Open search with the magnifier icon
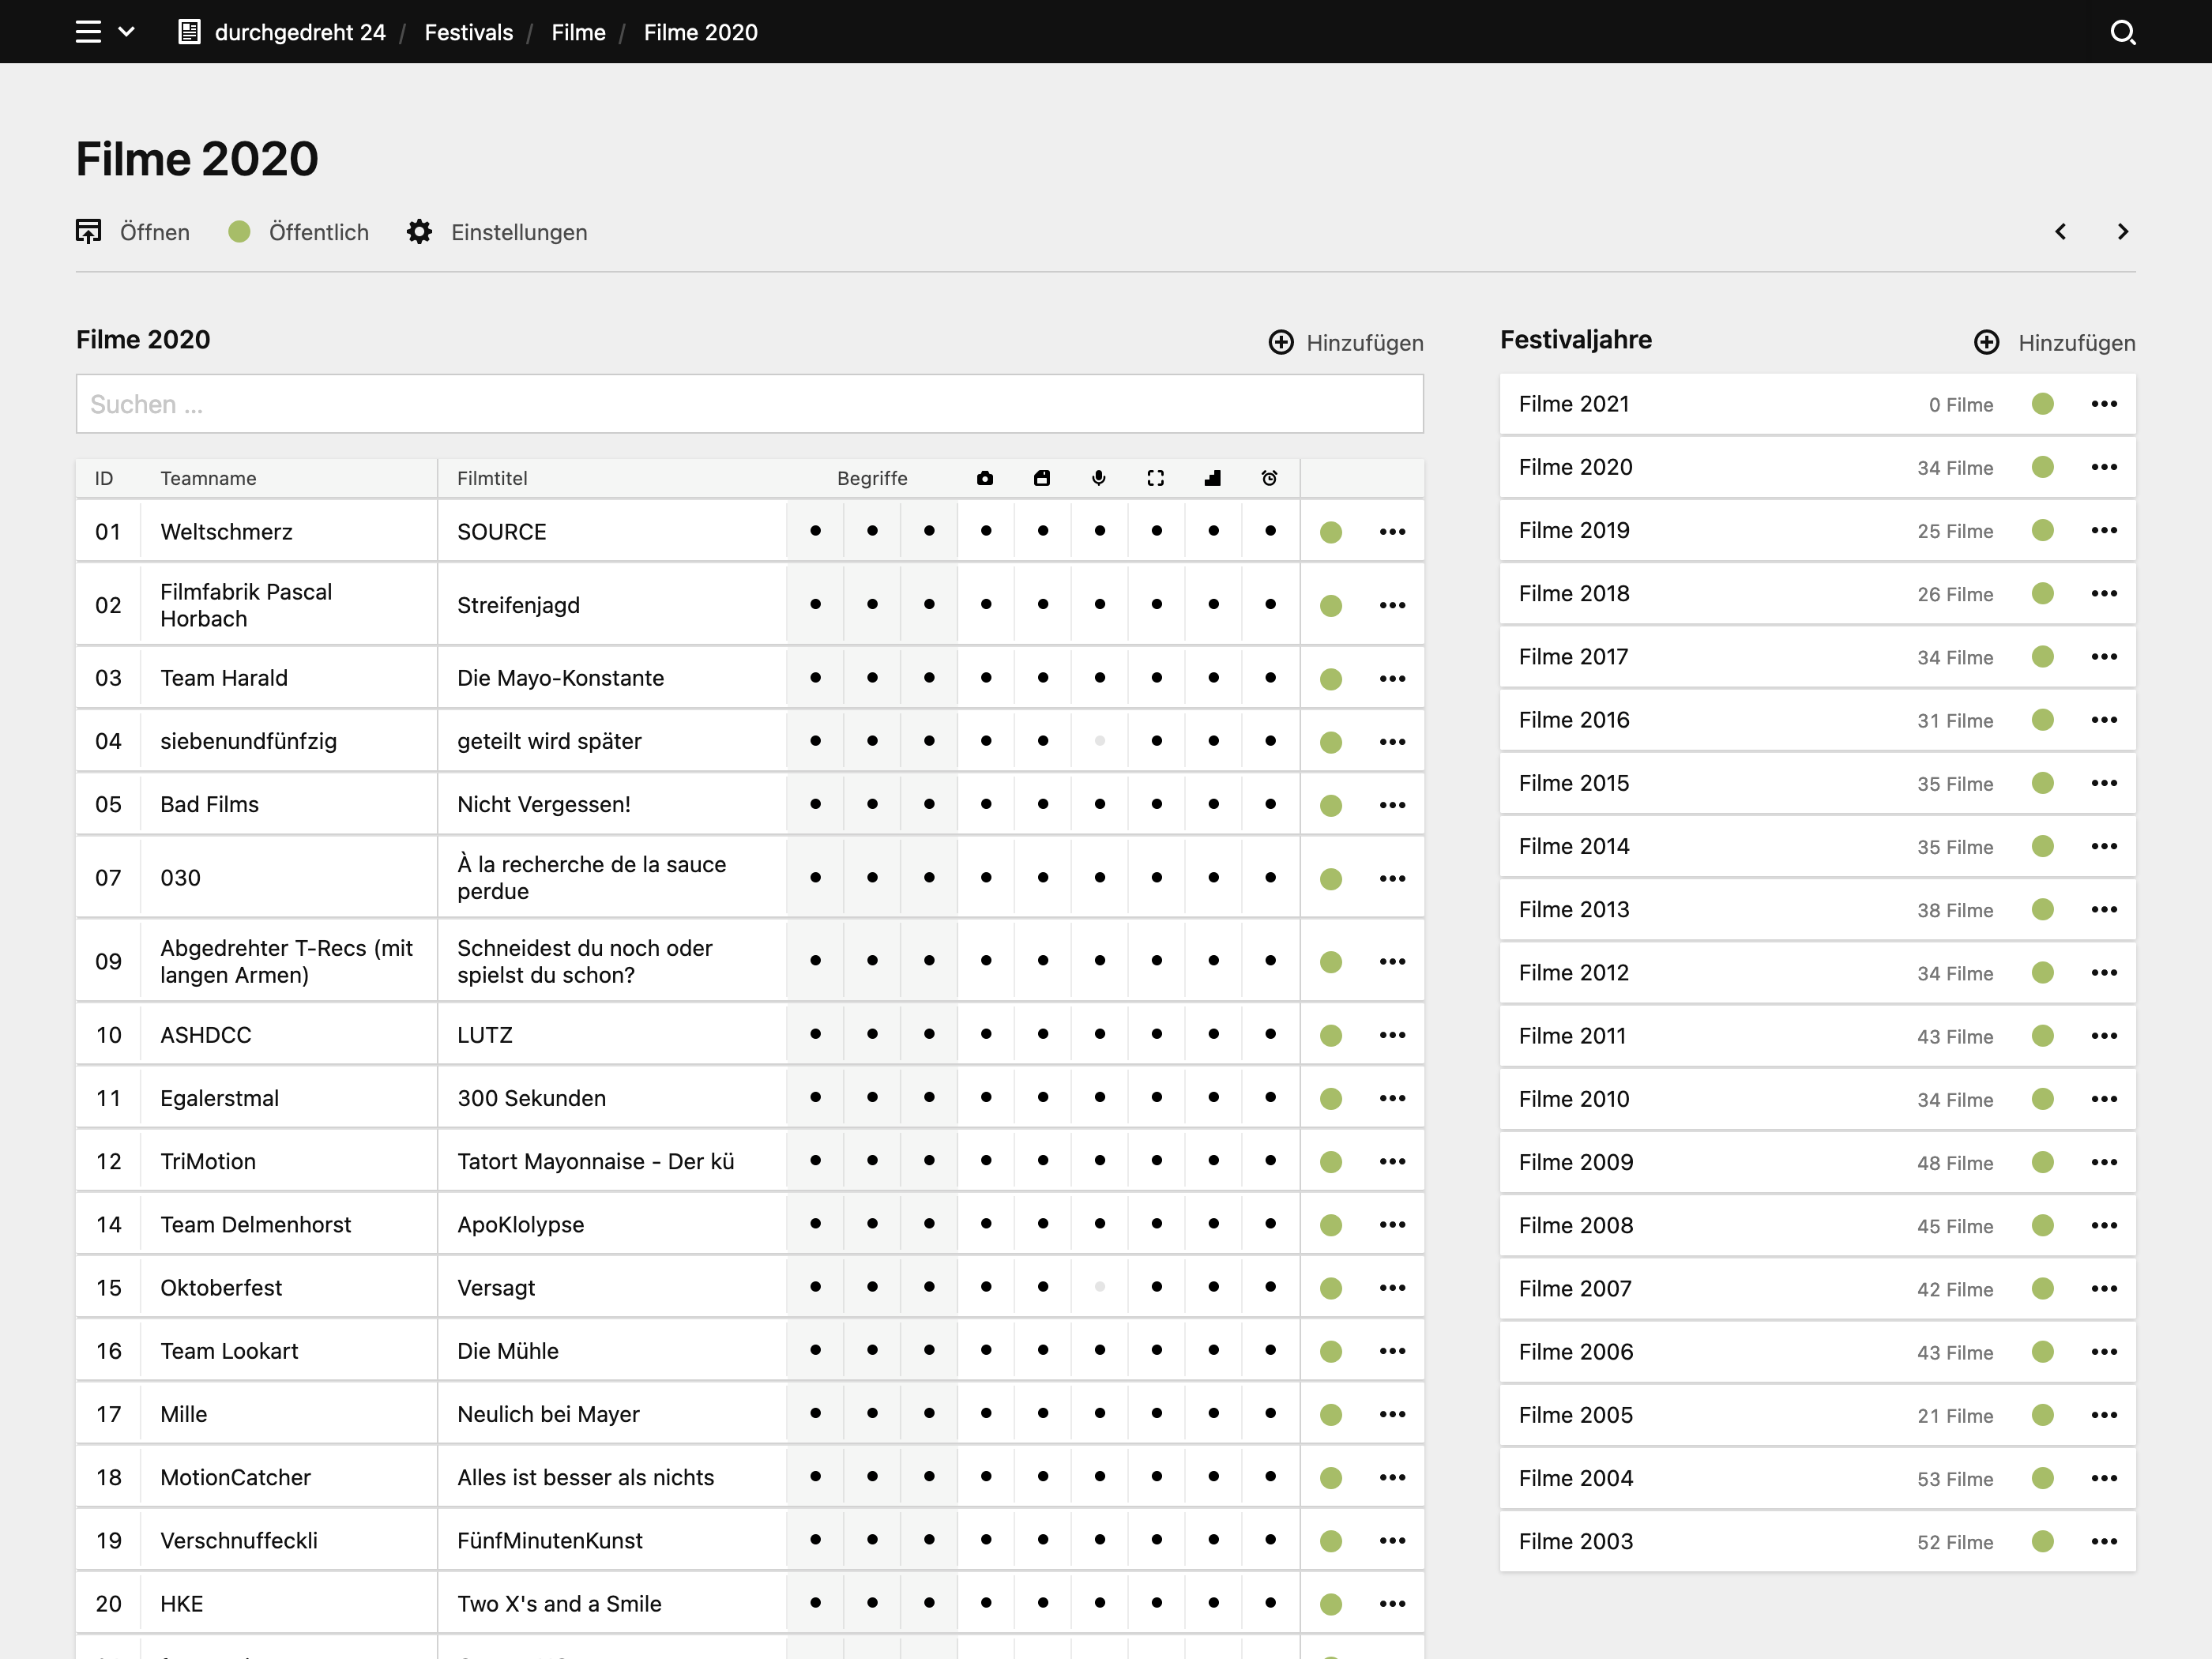Image resolution: width=2212 pixels, height=1659 pixels. [2123, 32]
